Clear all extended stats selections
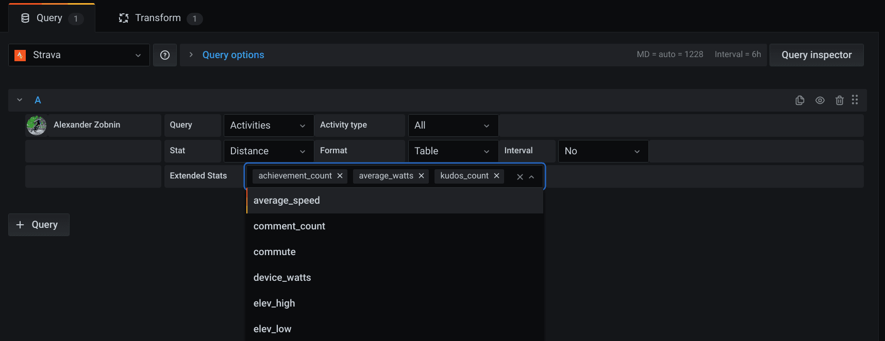 (520, 177)
